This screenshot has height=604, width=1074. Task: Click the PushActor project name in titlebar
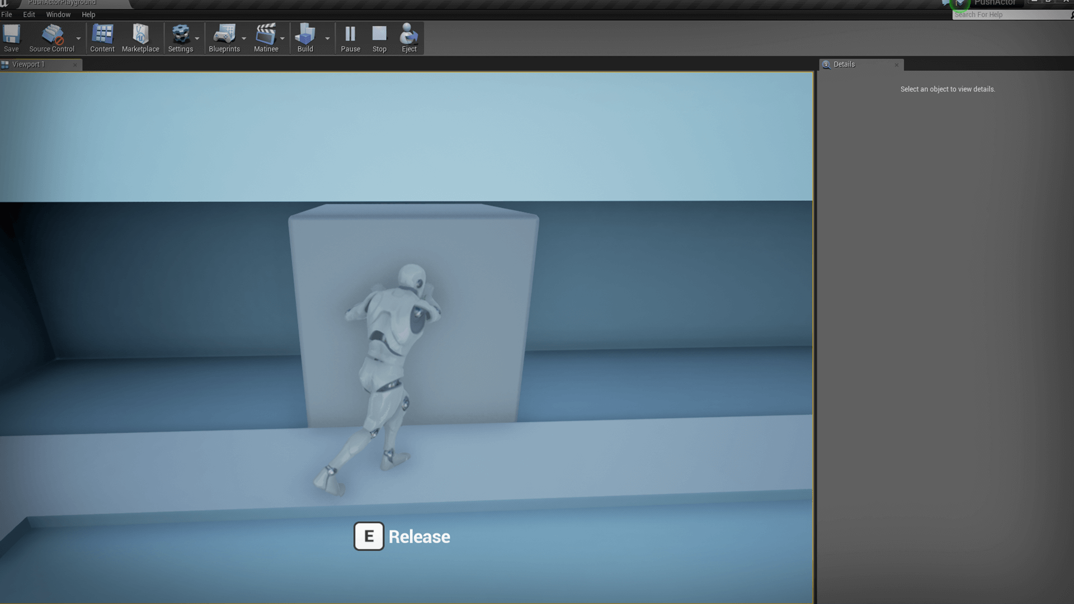[x=995, y=3]
